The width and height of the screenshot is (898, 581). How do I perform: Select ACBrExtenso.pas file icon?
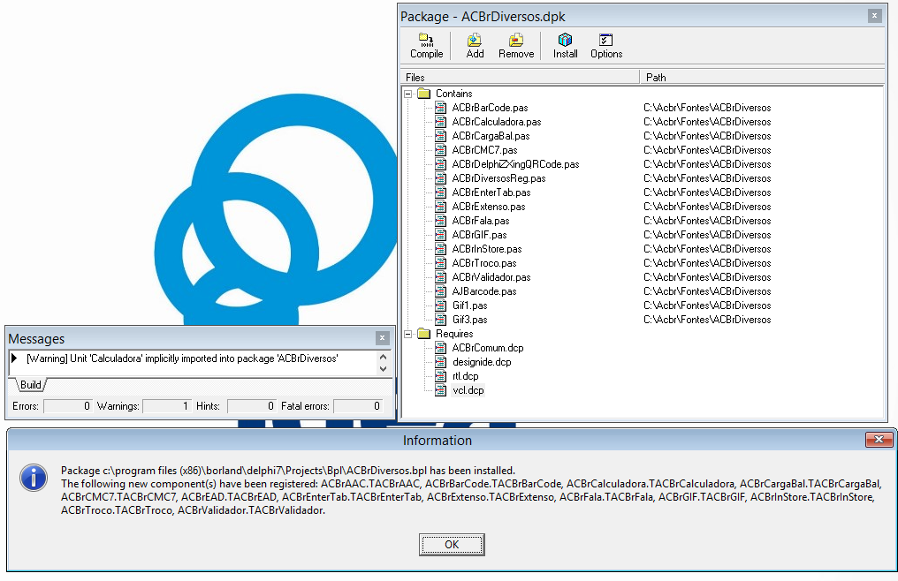point(440,207)
